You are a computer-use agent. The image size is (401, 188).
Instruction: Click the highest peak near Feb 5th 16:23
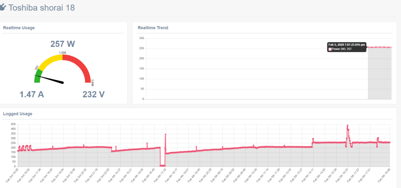click(x=347, y=125)
